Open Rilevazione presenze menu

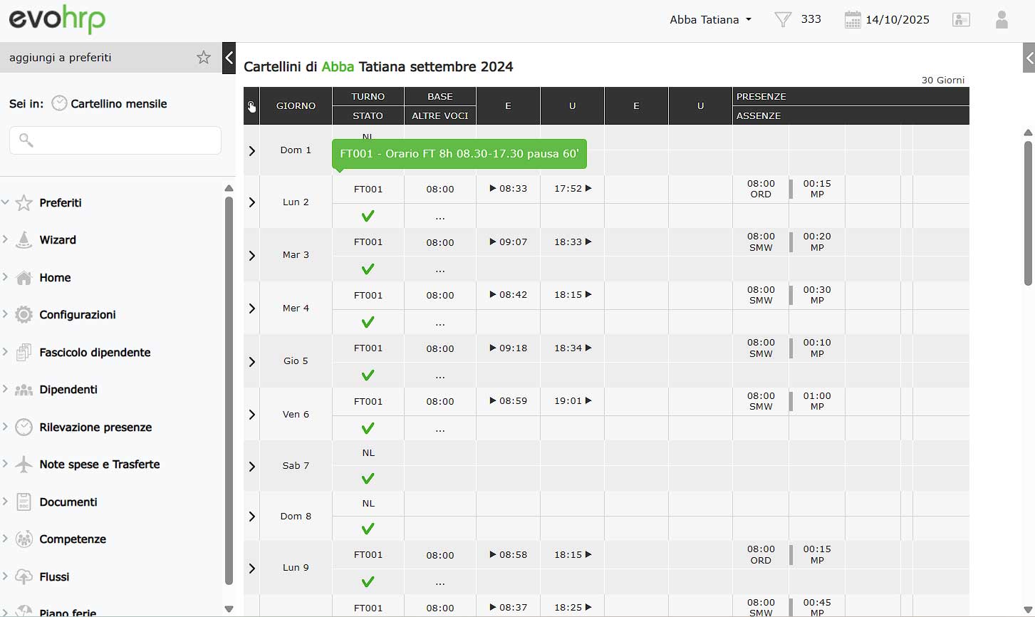pos(95,427)
